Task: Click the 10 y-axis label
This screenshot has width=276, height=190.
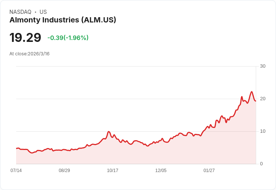Action: click(x=262, y=131)
